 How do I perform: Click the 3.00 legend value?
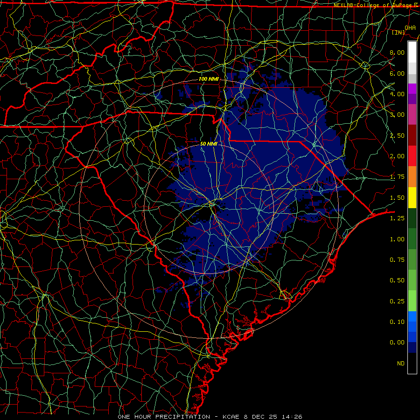[x=397, y=115]
